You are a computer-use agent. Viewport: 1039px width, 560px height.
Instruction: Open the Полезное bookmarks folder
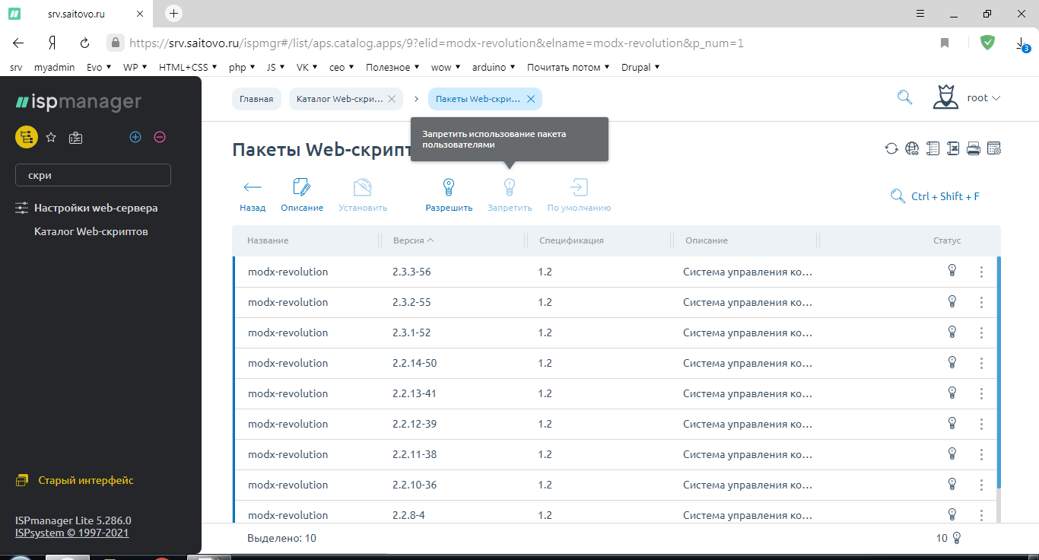tap(392, 67)
